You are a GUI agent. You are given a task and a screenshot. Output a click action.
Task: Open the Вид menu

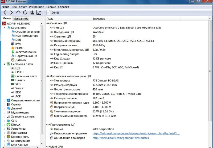point(14,7)
